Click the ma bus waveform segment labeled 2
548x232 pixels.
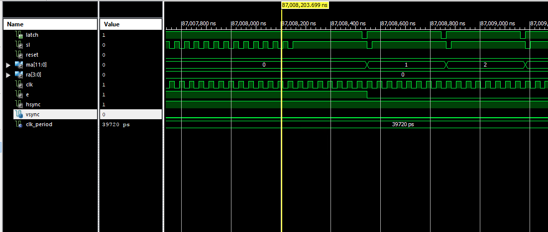[x=485, y=65]
